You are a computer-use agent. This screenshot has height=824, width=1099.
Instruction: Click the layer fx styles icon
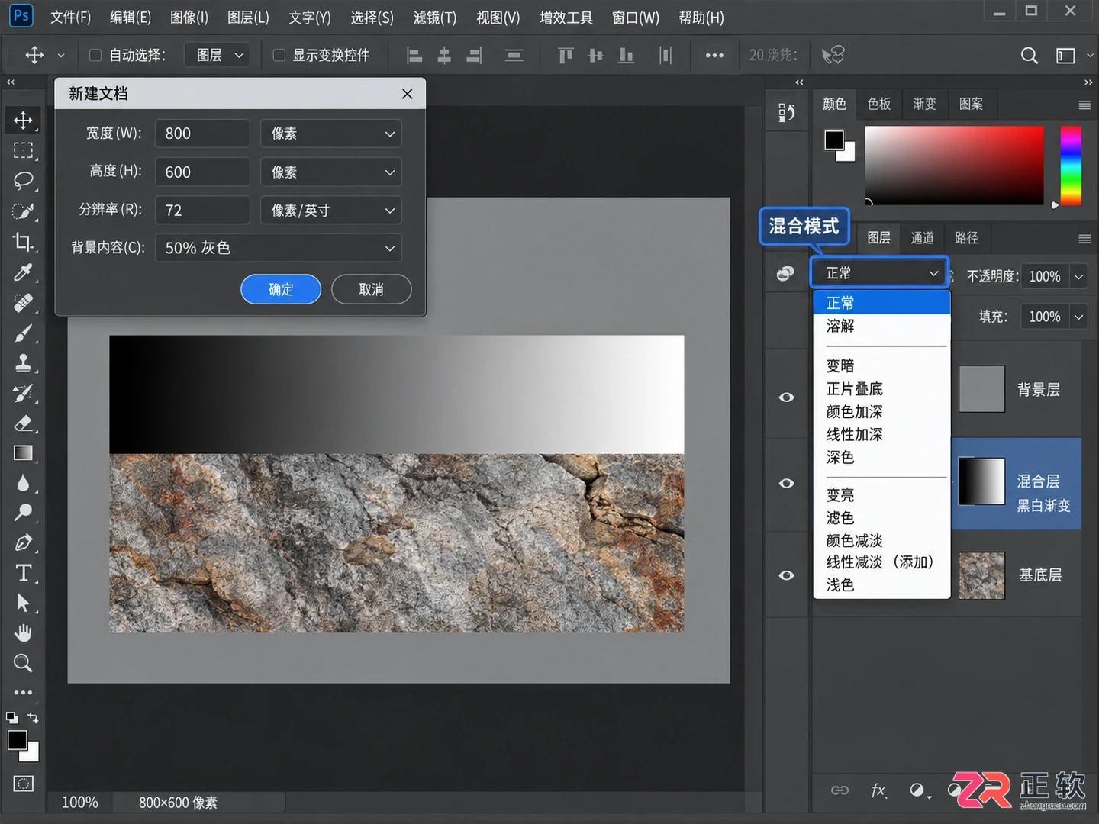click(x=878, y=790)
